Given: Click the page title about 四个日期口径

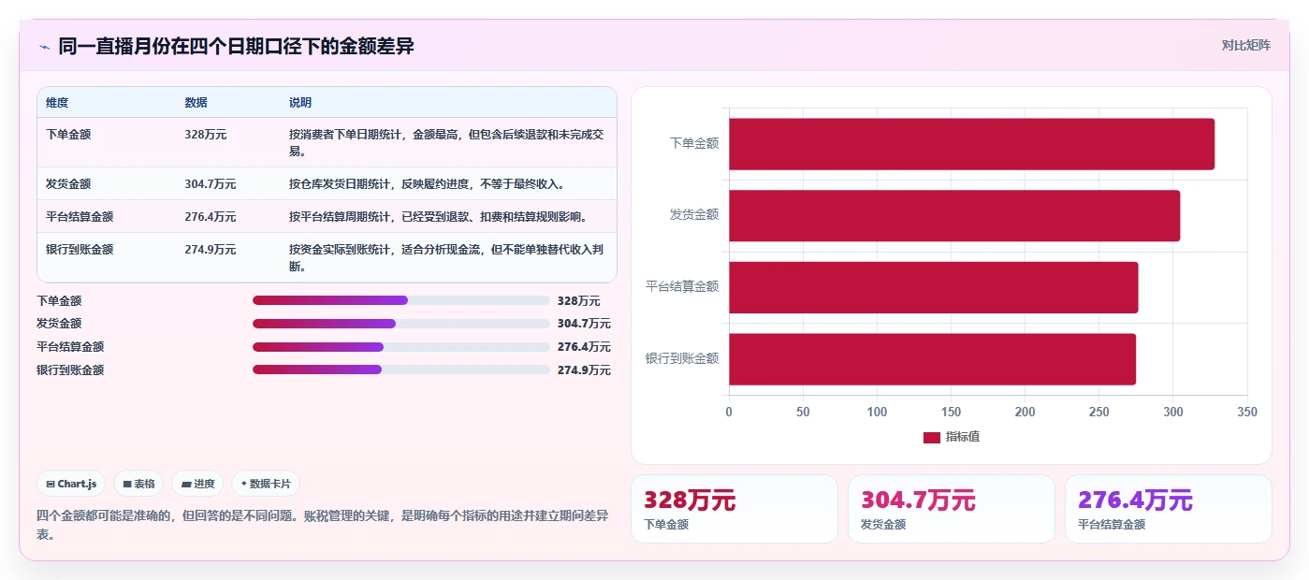Looking at the screenshot, I should pos(236,46).
